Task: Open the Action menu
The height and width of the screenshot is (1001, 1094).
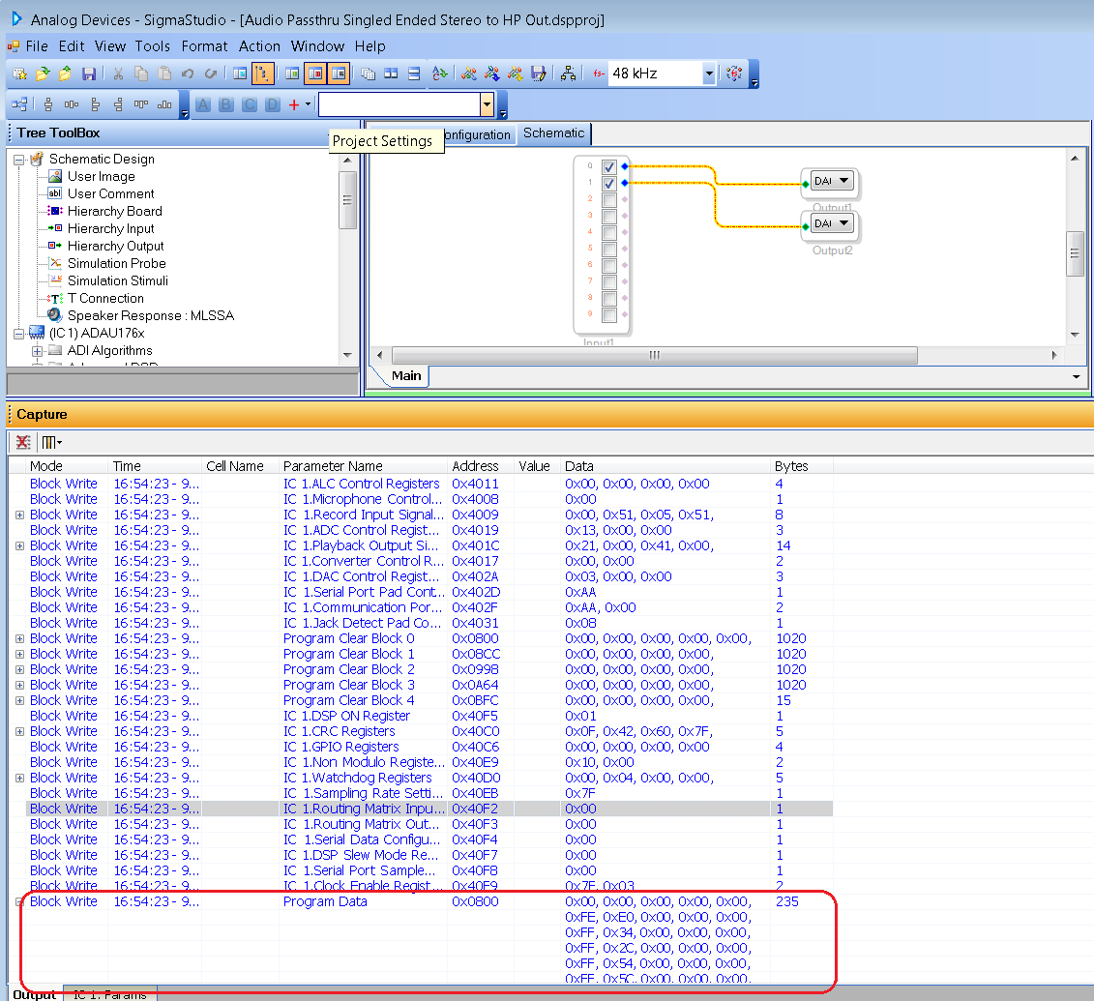Action: (259, 46)
